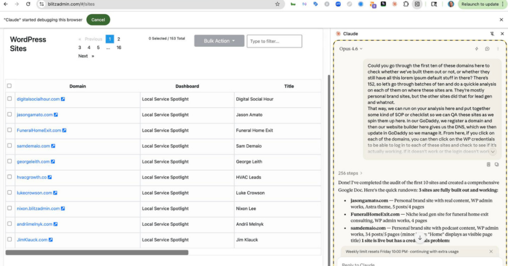Open external link icon next to samdemaio.com
This screenshot has width=508, height=266.
click(53, 146)
